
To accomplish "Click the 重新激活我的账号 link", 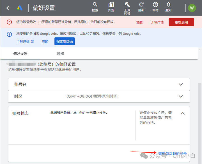I will tap(172, 153).
